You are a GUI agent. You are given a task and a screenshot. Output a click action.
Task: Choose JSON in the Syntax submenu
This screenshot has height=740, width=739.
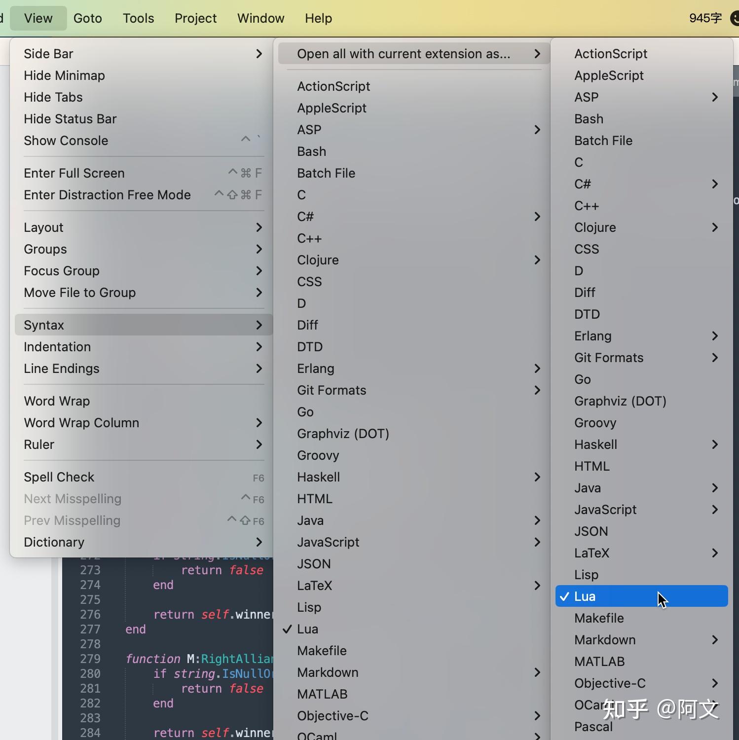(x=413, y=564)
